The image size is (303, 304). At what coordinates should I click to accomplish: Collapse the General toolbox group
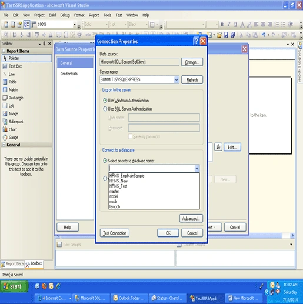click(x=4, y=145)
